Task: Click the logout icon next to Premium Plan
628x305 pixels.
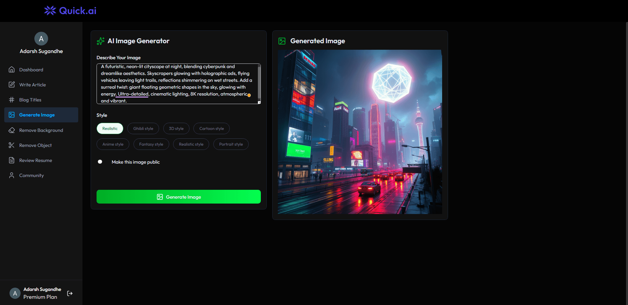Action: coord(69,293)
